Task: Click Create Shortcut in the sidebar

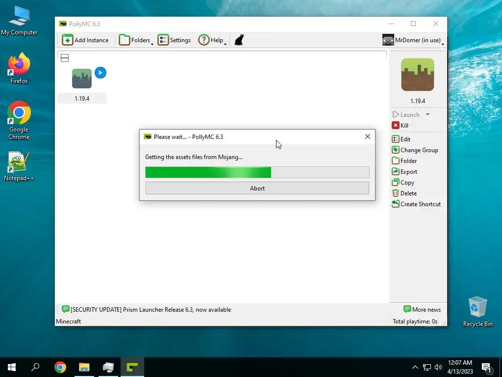Action: point(416,204)
